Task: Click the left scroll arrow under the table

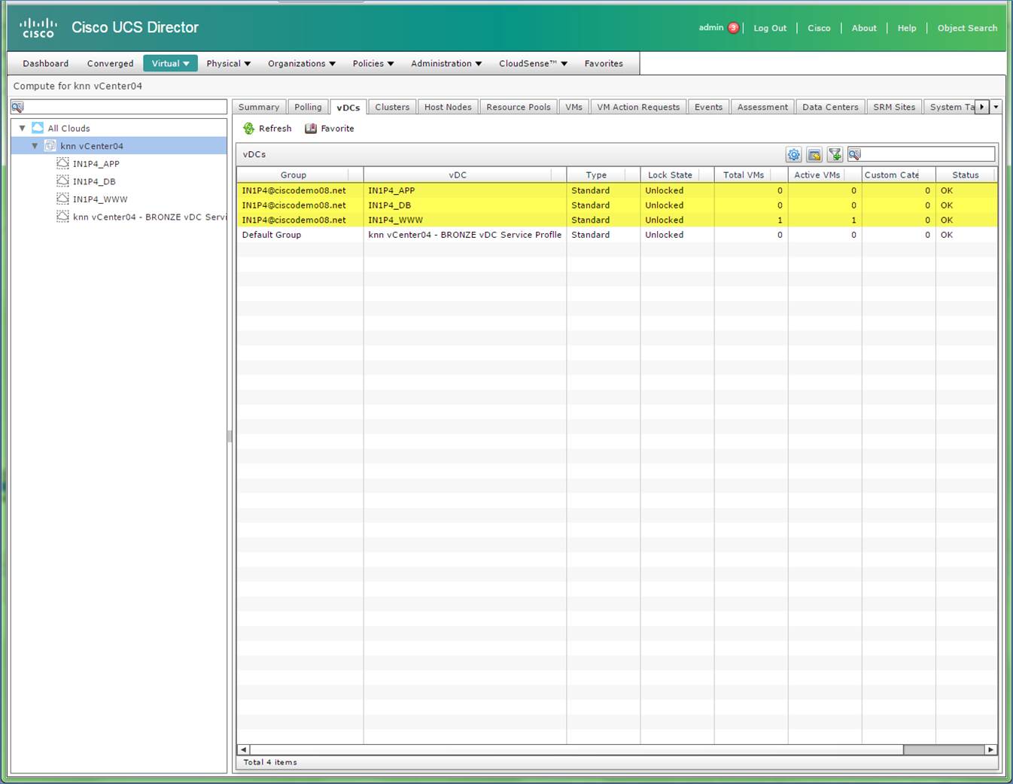Action: [x=242, y=749]
